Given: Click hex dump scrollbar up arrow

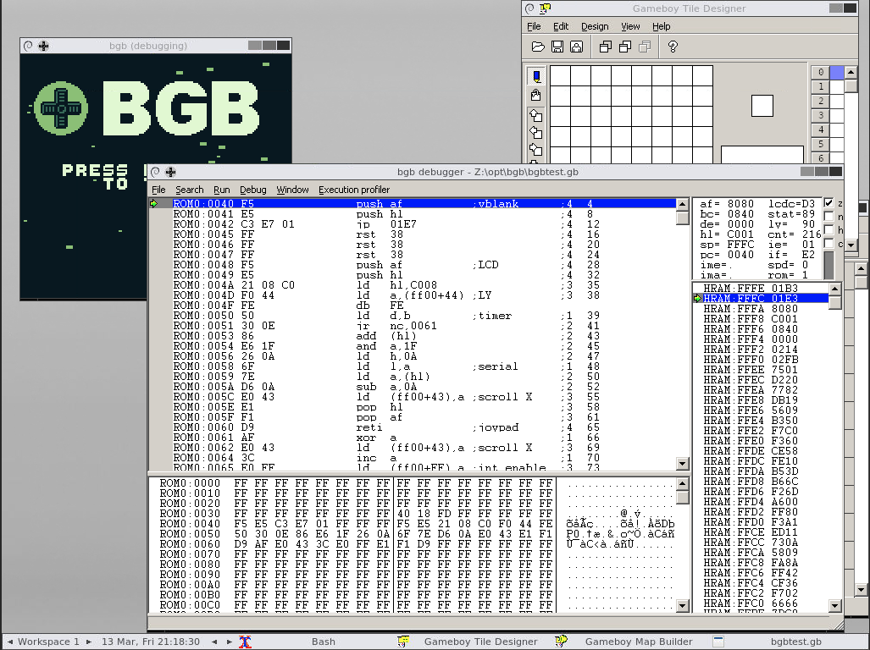Looking at the screenshot, I should click(x=683, y=484).
